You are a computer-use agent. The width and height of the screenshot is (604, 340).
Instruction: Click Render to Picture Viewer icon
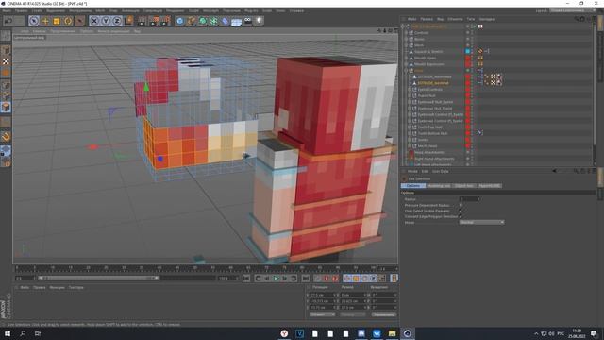[x=154, y=21]
